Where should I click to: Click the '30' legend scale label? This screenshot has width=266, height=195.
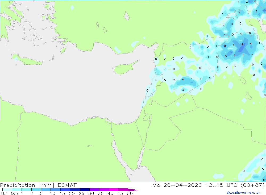coord(91,193)
